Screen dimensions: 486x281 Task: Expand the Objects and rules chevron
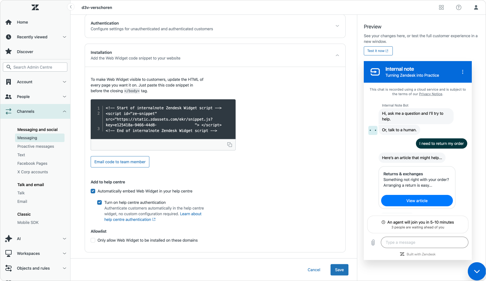[65, 268]
